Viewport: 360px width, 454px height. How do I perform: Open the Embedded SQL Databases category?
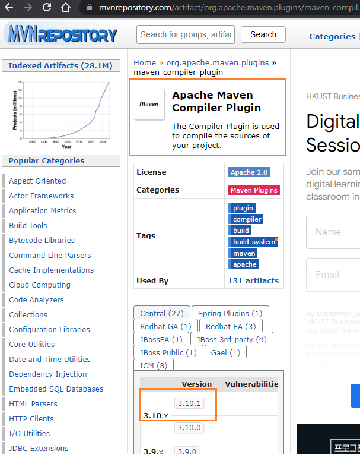(x=56, y=389)
